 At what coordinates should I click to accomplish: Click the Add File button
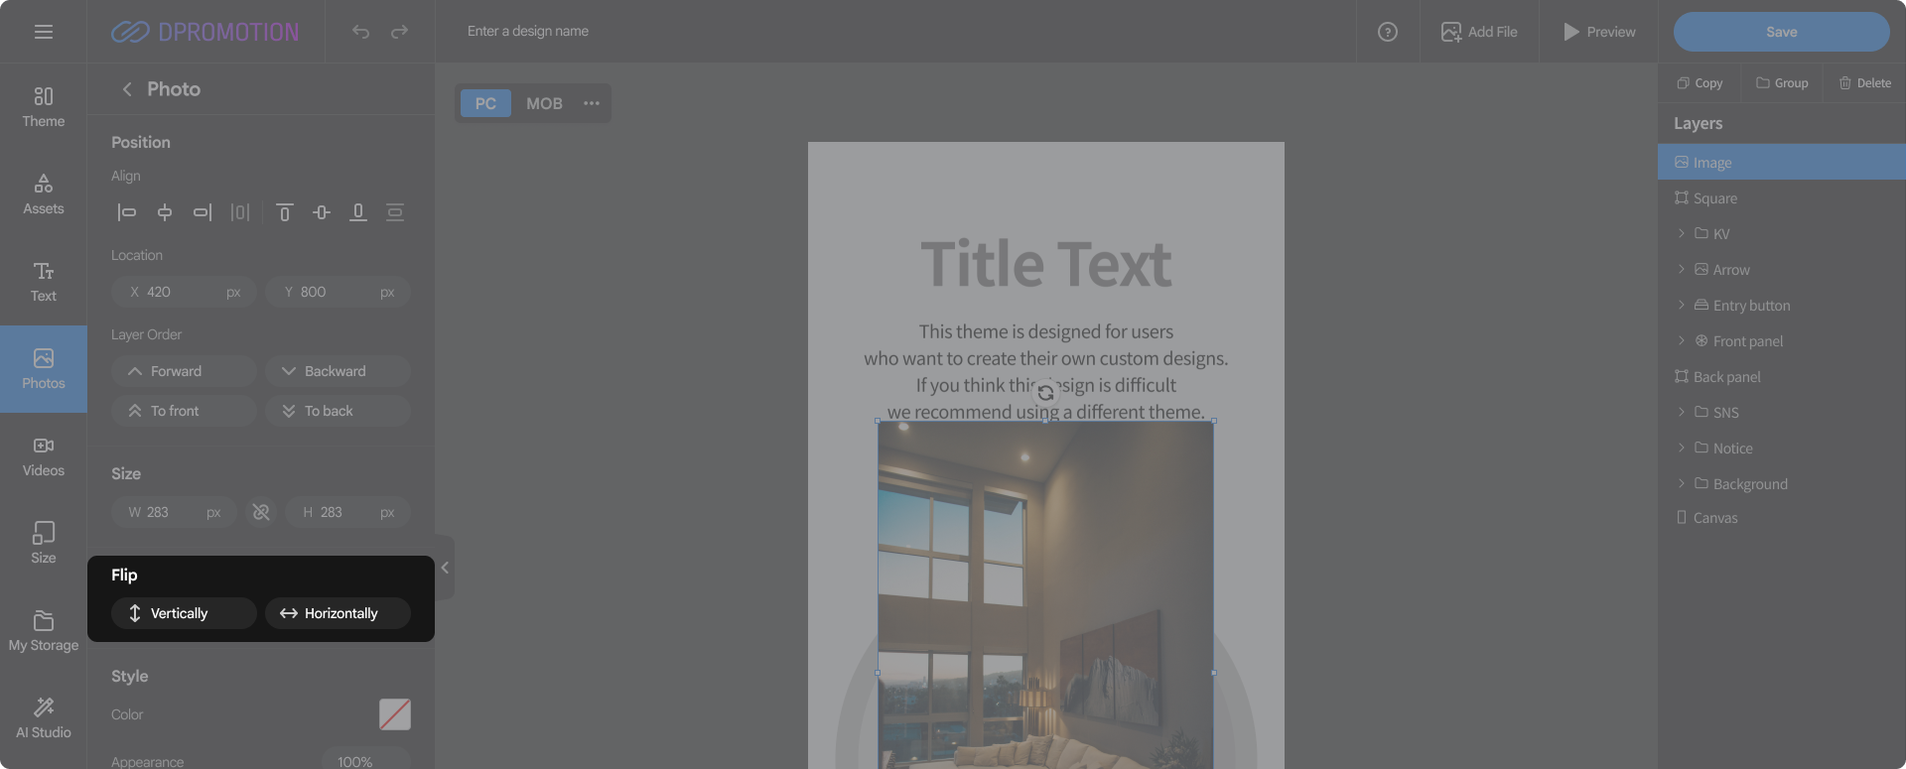click(1479, 32)
